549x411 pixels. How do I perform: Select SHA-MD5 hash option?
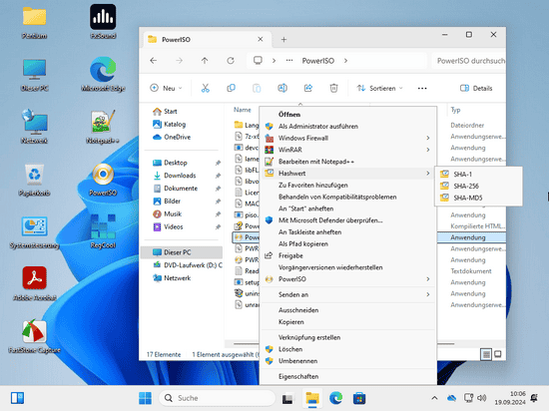478,198
